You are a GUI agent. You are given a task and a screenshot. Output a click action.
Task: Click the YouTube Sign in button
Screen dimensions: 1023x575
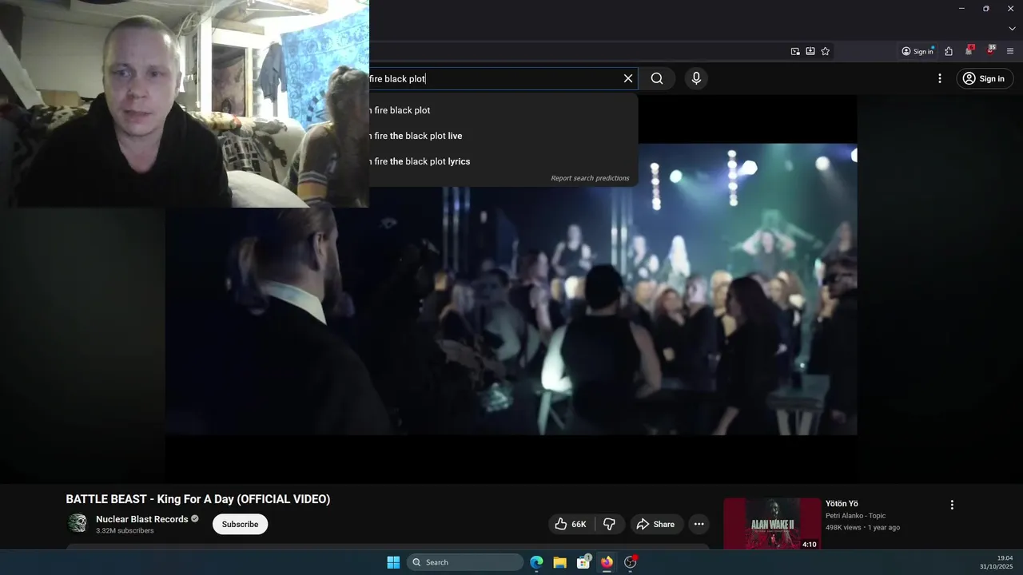[x=985, y=78]
